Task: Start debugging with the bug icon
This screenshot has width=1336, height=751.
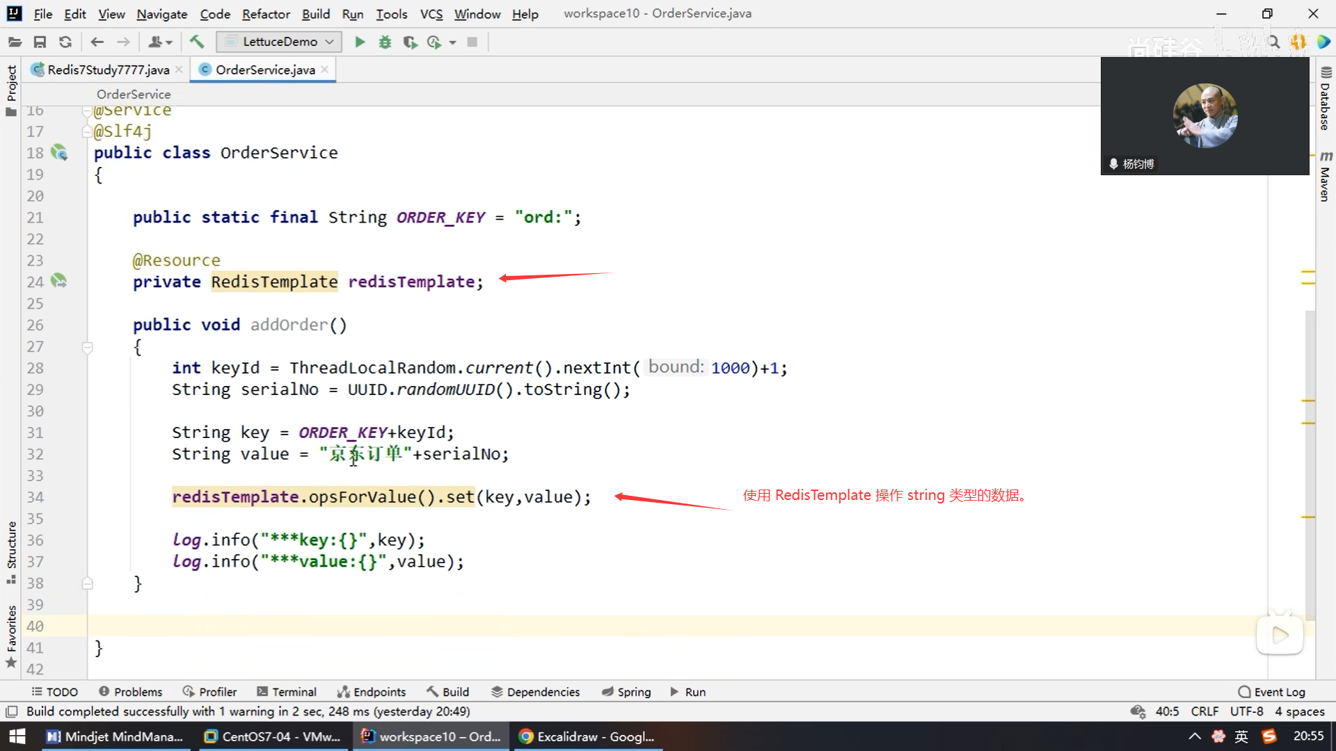Action: pyautogui.click(x=385, y=42)
